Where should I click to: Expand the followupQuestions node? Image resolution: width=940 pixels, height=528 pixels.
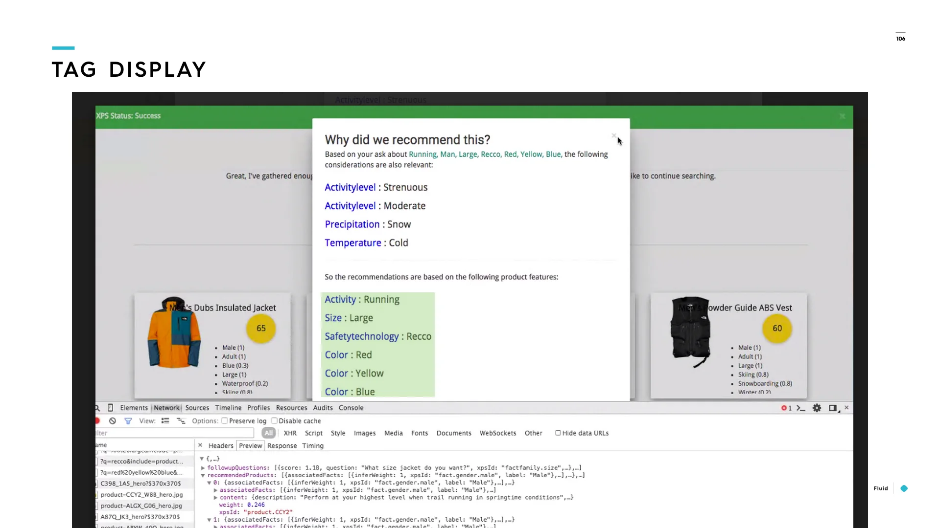coord(203,468)
